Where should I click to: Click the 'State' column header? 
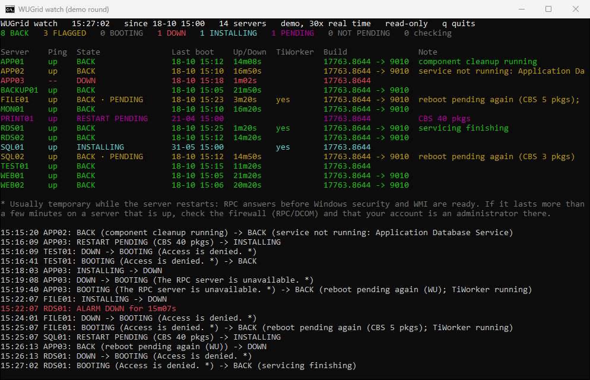[x=88, y=52]
